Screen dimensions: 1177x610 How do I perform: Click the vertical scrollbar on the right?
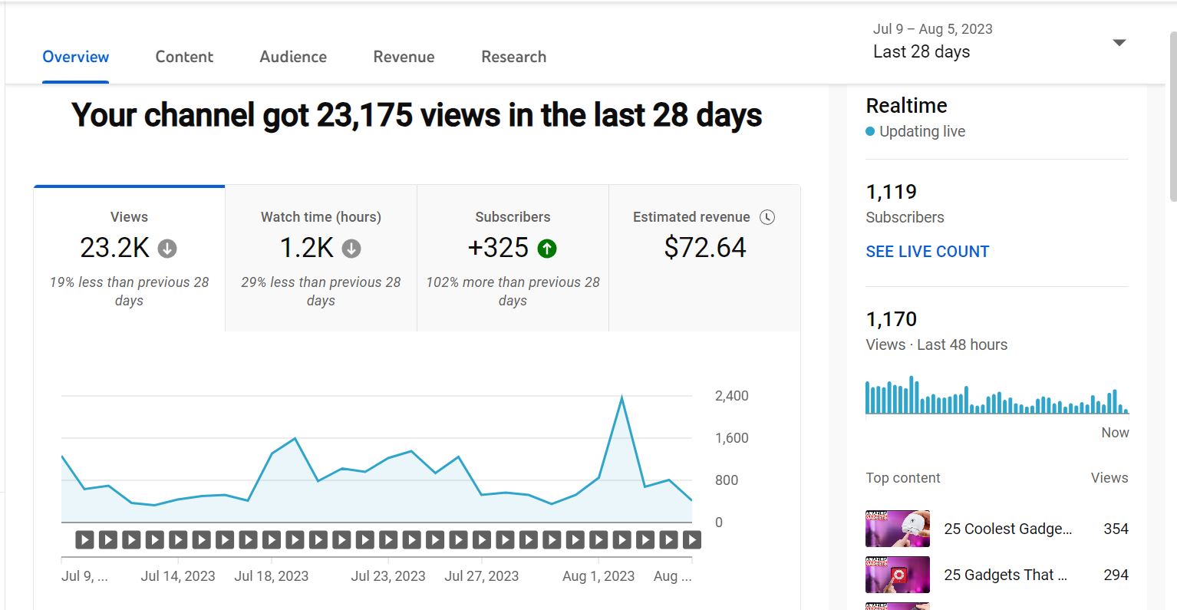[x=1172, y=115]
